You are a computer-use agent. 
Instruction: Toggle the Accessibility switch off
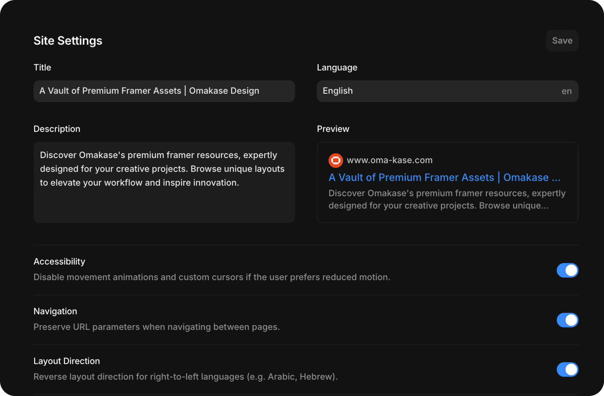[568, 270]
